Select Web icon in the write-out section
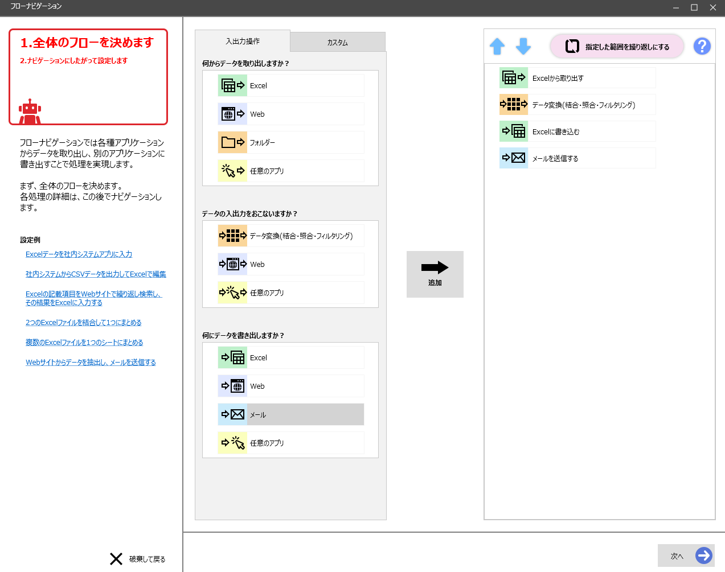This screenshot has height=572, width=725. (x=232, y=386)
